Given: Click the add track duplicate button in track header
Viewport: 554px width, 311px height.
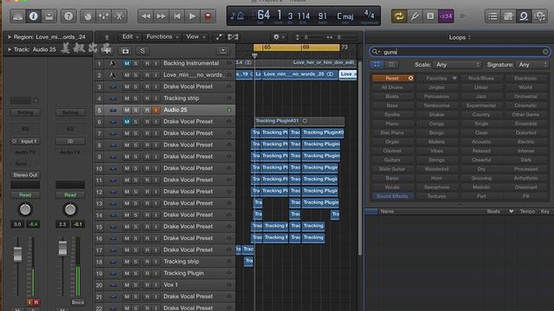Looking at the screenshot, I should [125, 51].
